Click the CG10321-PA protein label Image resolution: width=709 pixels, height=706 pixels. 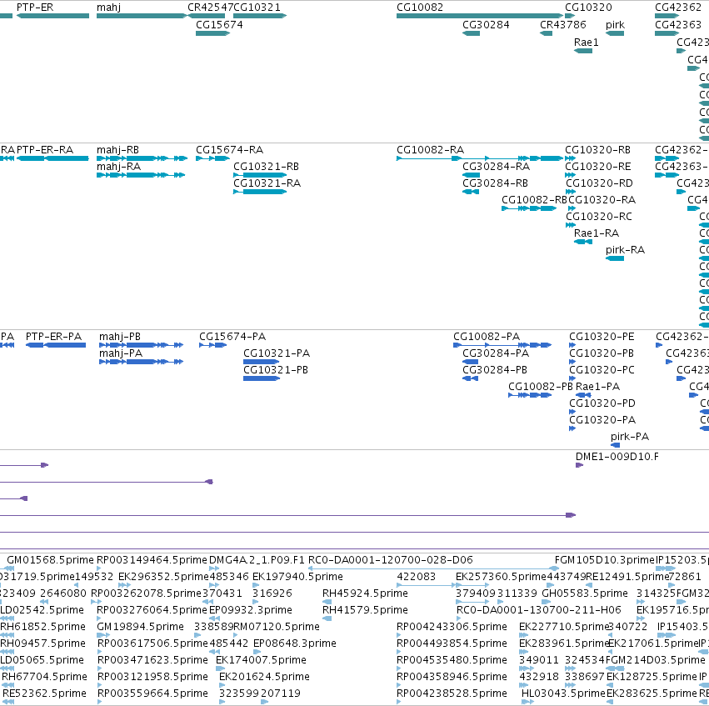[x=277, y=353]
